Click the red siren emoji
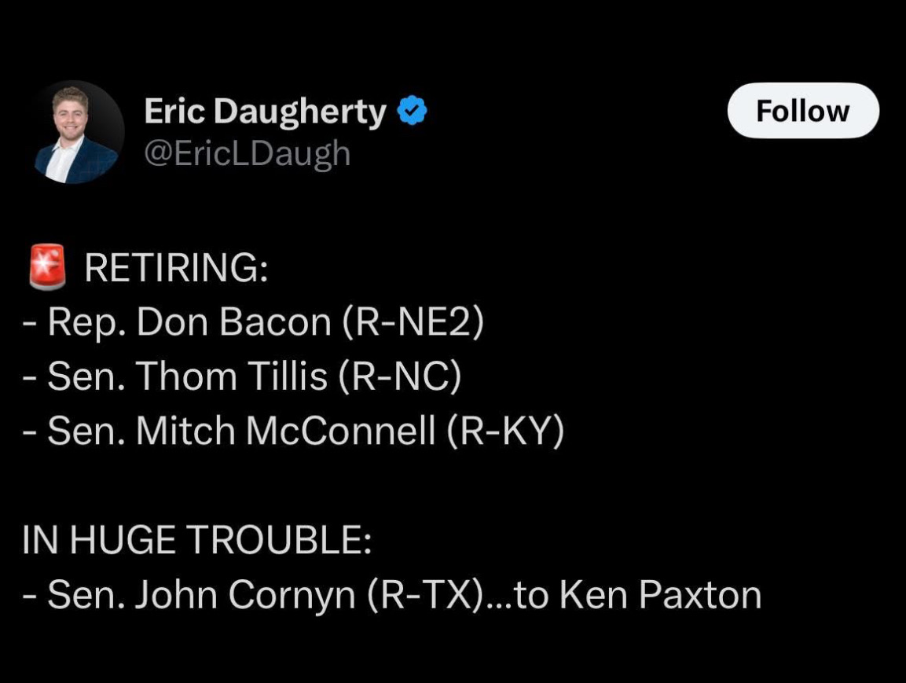The height and width of the screenshot is (683, 906). click(47, 266)
